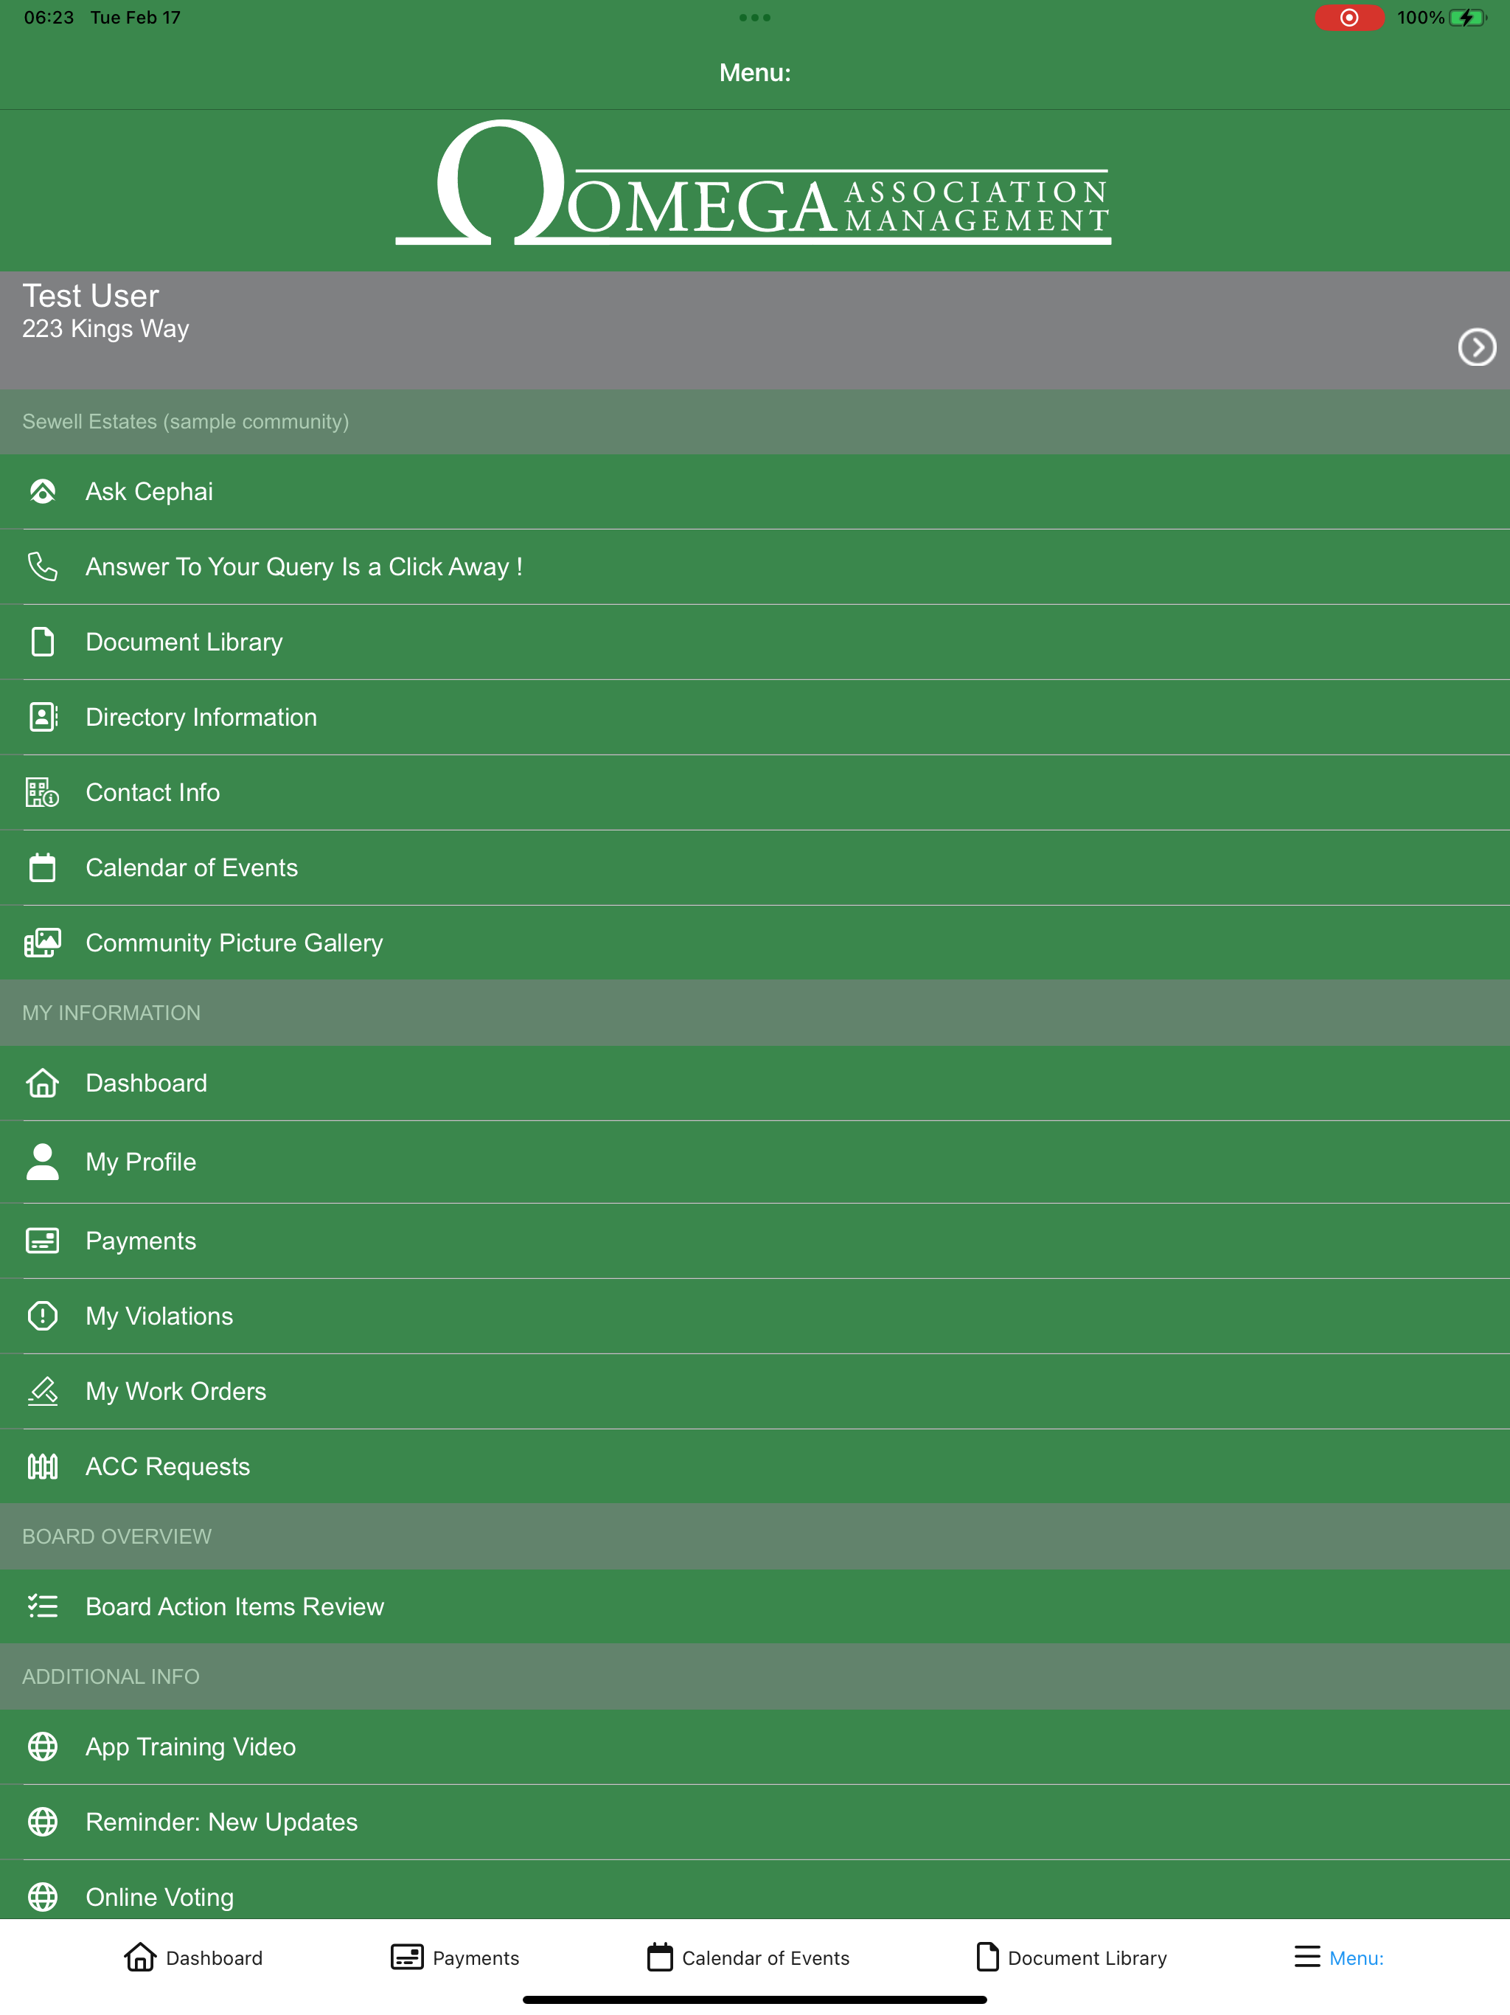Screen dimensions: 1510x2015
Task: Open the Ask Cephai menu item
Action: [755, 492]
